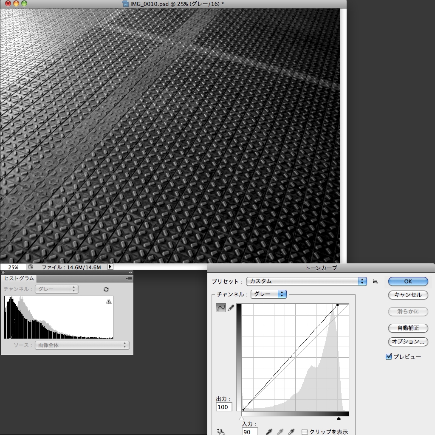
Task: Click the black triangle slider below the curve
Action: [x=339, y=418]
